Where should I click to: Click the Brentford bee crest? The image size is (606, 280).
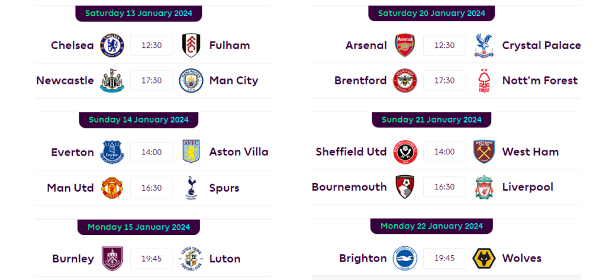click(405, 81)
